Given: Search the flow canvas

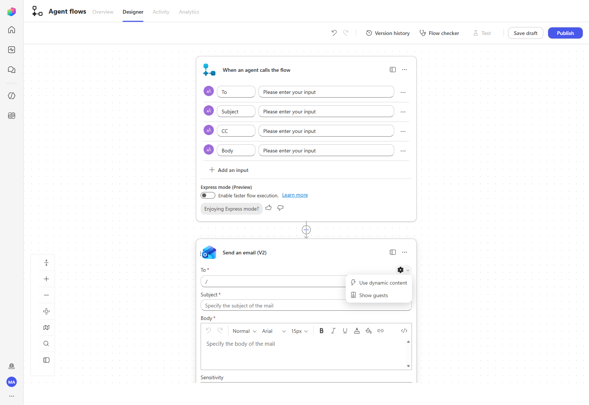Looking at the screenshot, I should tap(46, 344).
